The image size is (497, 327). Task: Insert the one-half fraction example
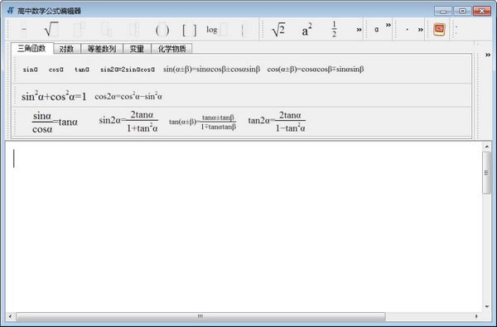[334, 30]
